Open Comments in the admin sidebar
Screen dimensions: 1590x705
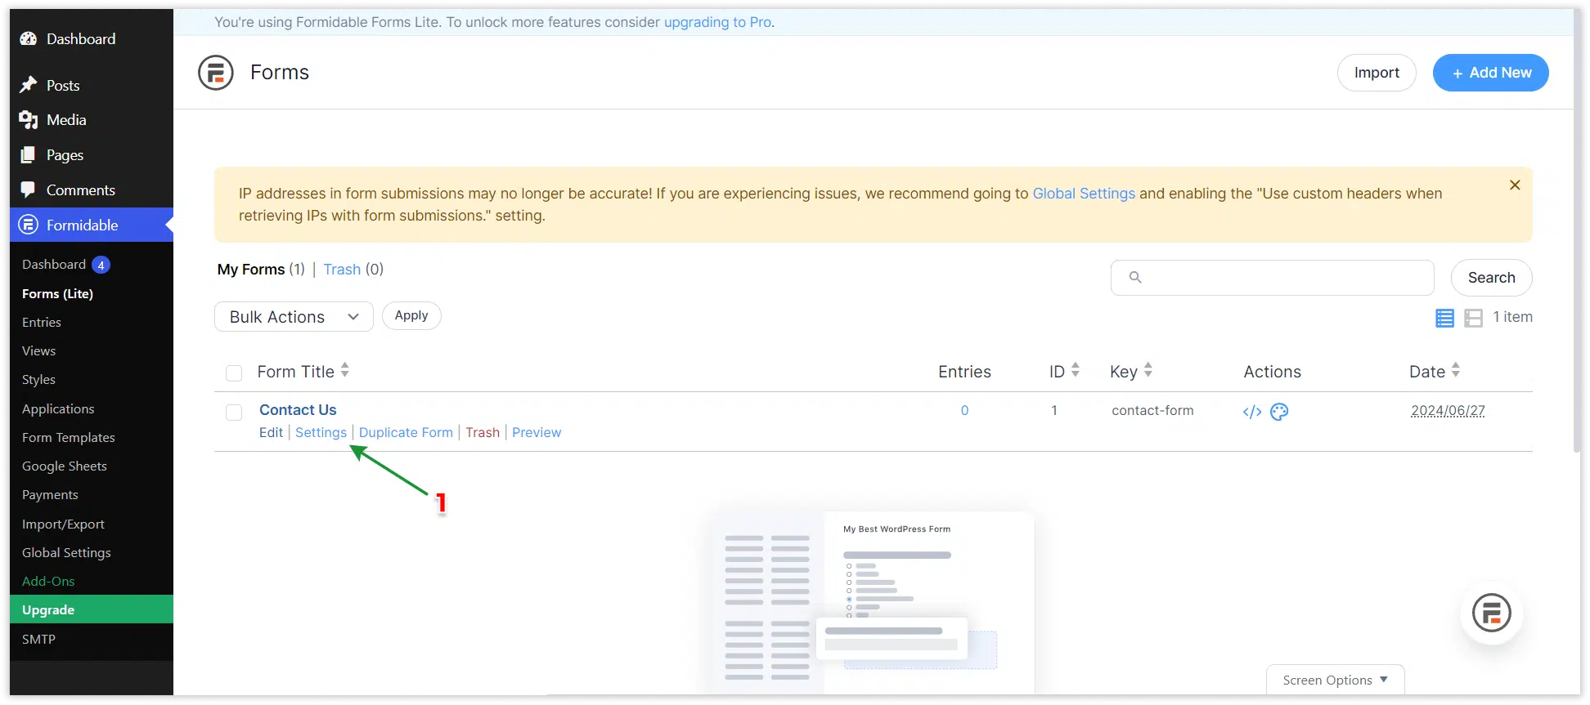coord(80,190)
